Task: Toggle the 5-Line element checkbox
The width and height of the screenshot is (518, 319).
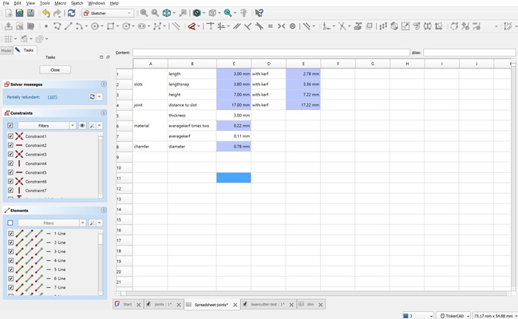Action: point(10,270)
